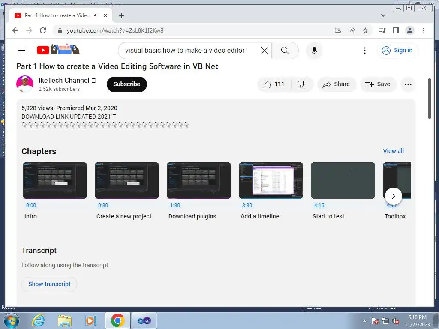
Task: Click the volume tray icon
Action: 396,321
